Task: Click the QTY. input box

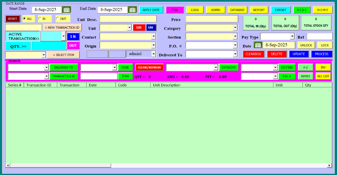Action: click(49, 46)
